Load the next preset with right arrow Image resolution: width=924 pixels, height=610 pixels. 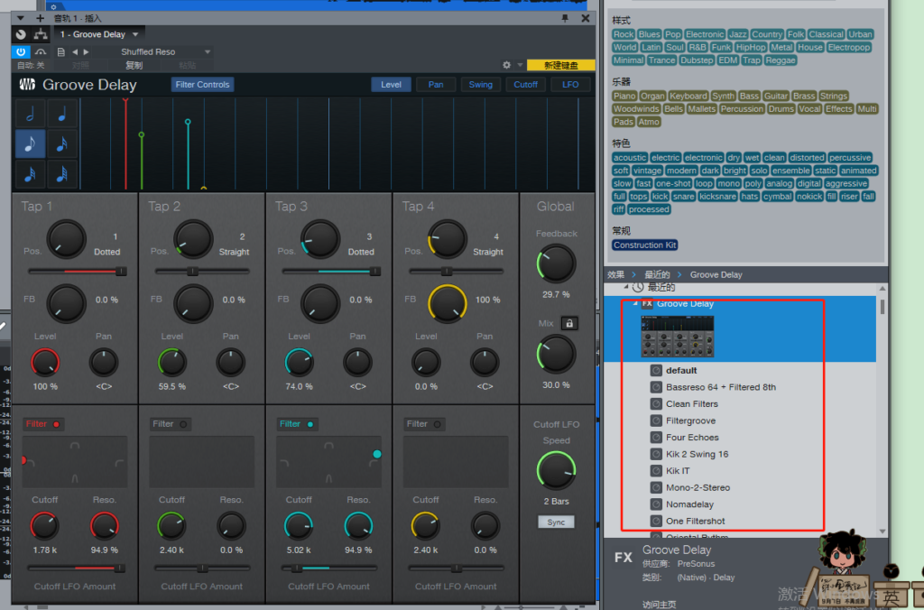click(x=86, y=51)
